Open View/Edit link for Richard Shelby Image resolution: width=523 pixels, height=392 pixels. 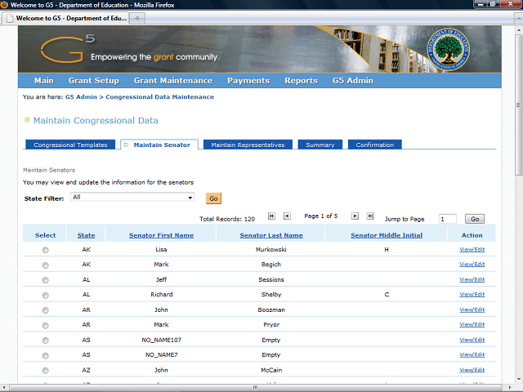472,294
